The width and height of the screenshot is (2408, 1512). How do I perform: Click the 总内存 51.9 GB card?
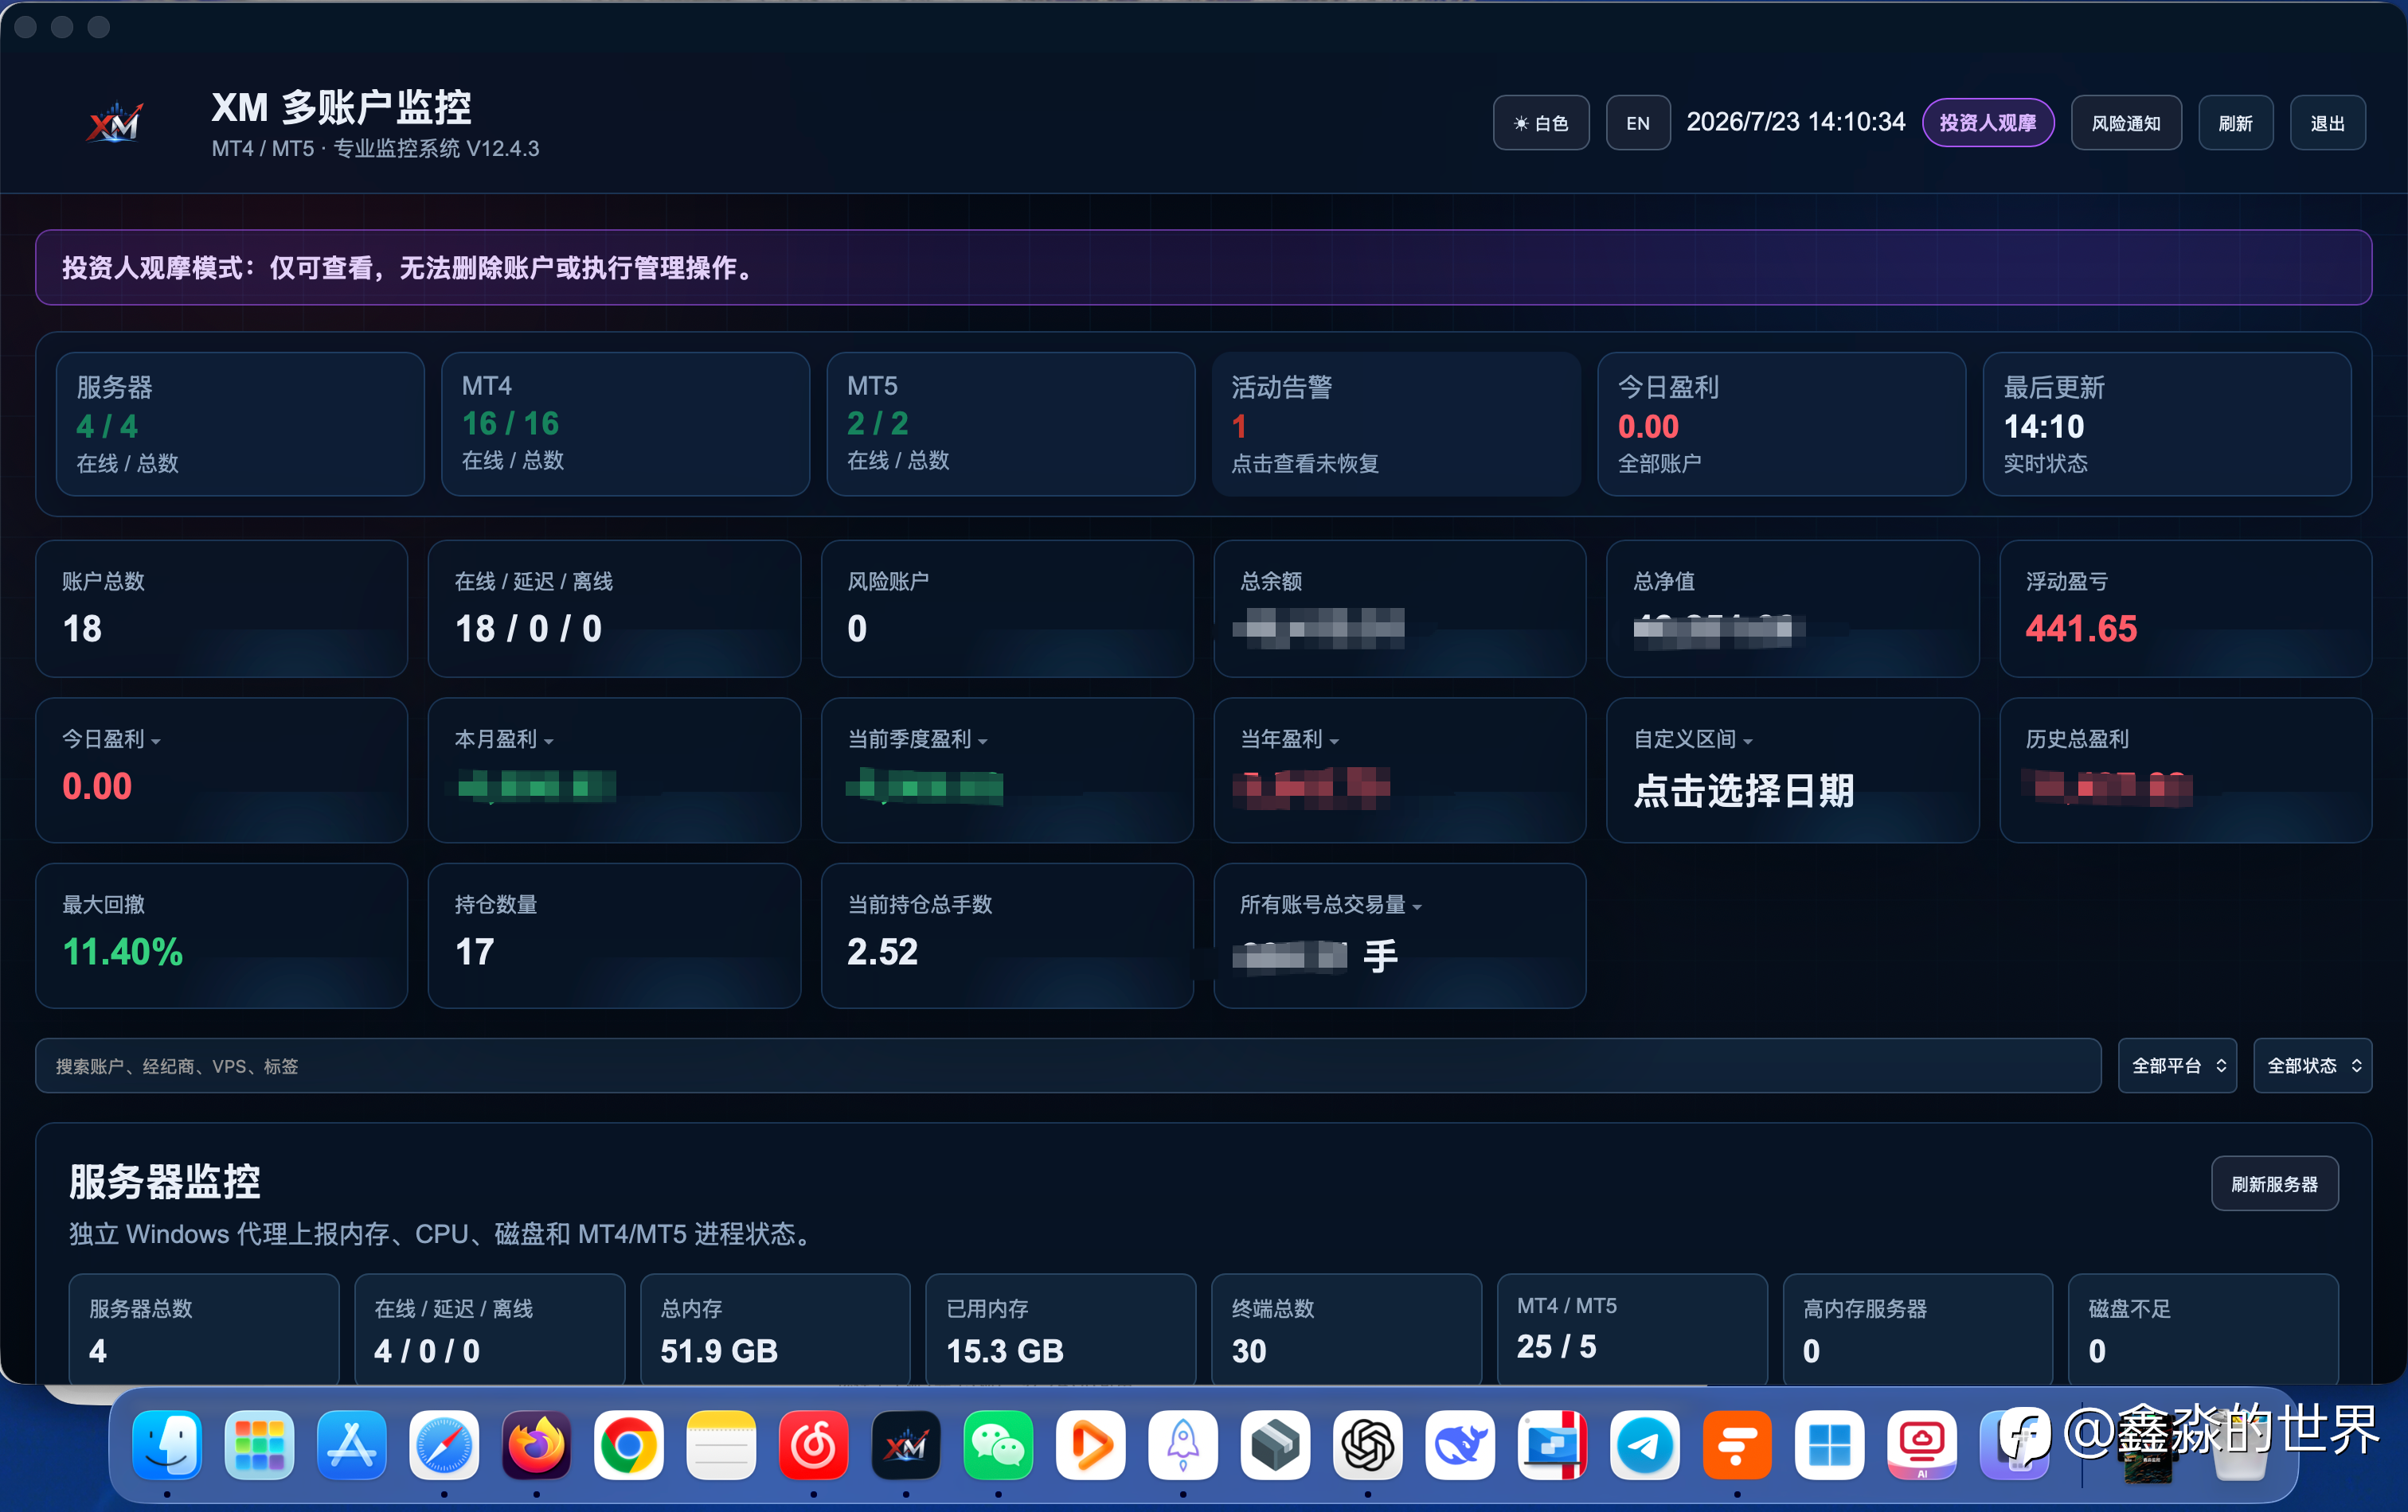pos(775,1328)
